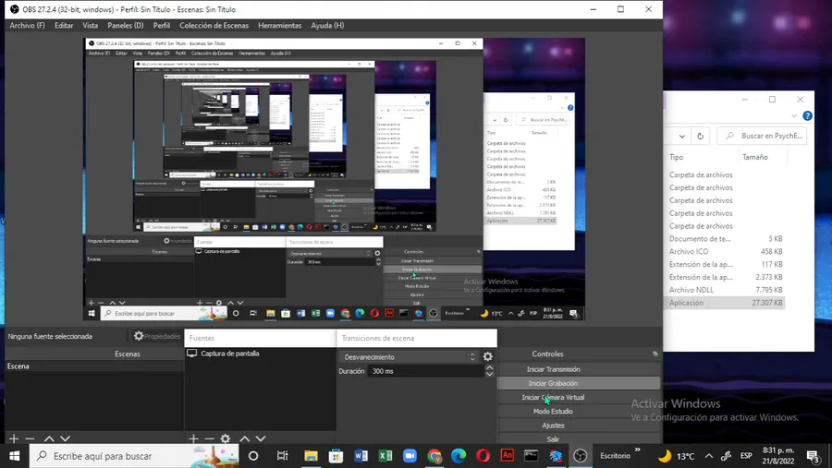Move source down with the Fuentes down arrow
Screen dimensions: 832x468
tap(261, 438)
